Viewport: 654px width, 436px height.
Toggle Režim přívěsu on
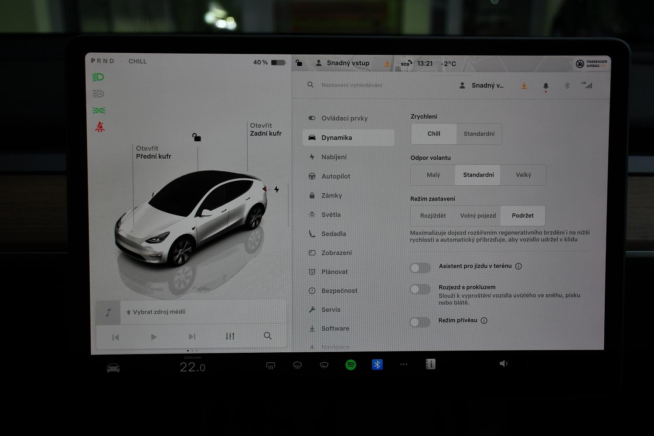pos(420,322)
